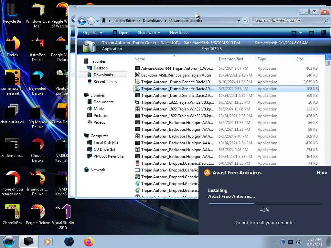331x248 pixels.
Task: Expand the arrow after Joseph Biden in breadcrumb
Action: (x=139, y=21)
